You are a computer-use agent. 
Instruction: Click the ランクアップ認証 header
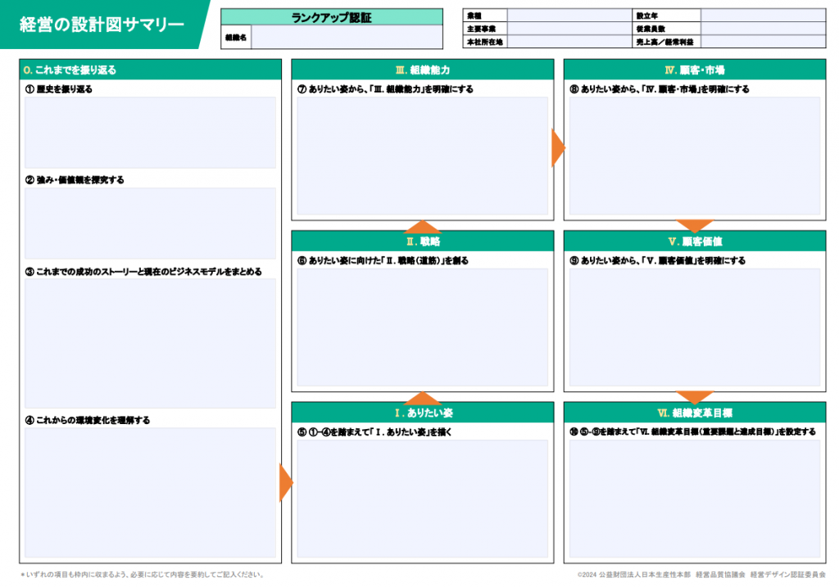coord(332,16)
